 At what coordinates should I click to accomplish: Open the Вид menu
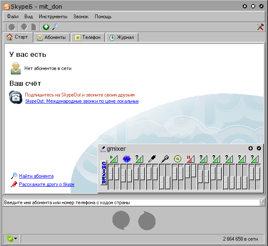(x=29, y=17)
